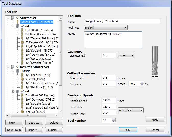Click the tool Name input field

point(122,21)
